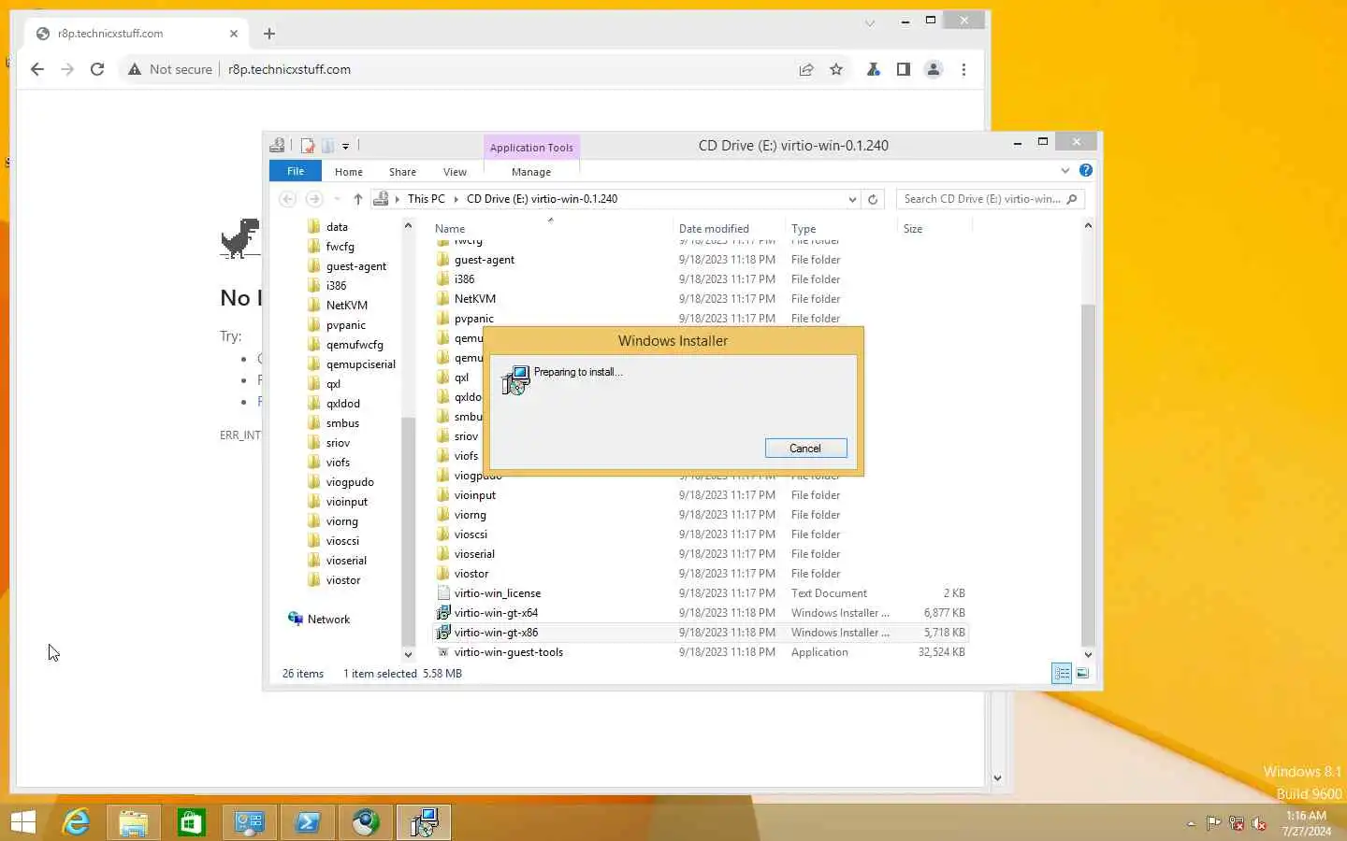Image resolution: width=1347 pixels, height=841 pixels.
Task: Open Chrome three-dot menu
Action: pyautogui.click(x=963, y=69)
